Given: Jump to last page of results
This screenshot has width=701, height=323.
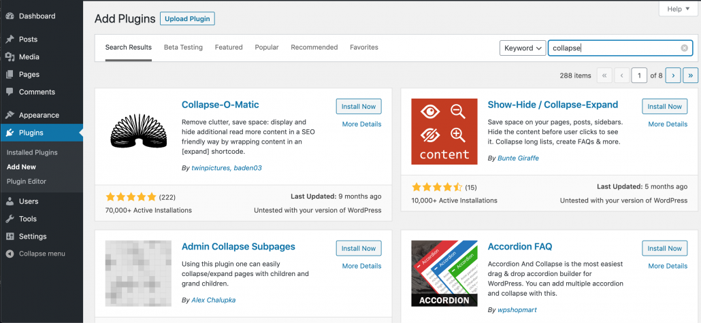Looking at the screenshot, I should tap(691, 75).
